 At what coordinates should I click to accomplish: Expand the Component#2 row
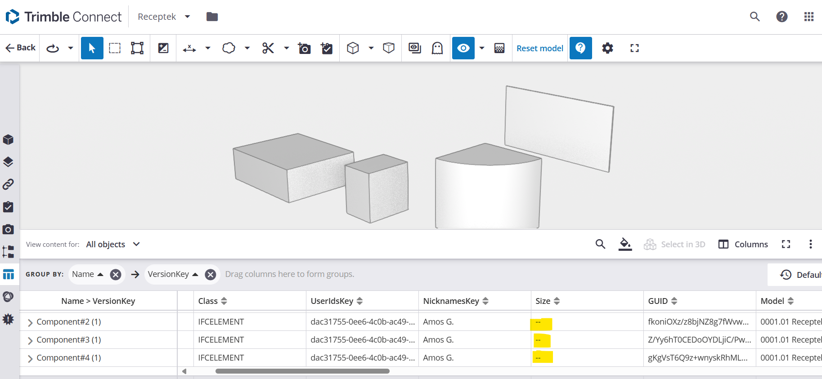pos(30,322)
